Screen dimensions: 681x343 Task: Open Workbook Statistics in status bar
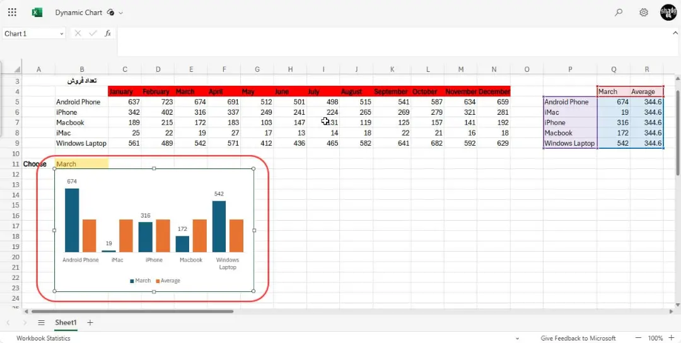point(44,338)
